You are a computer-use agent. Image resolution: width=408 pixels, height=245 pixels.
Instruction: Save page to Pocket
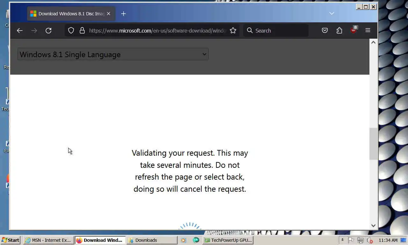(325, 31)
